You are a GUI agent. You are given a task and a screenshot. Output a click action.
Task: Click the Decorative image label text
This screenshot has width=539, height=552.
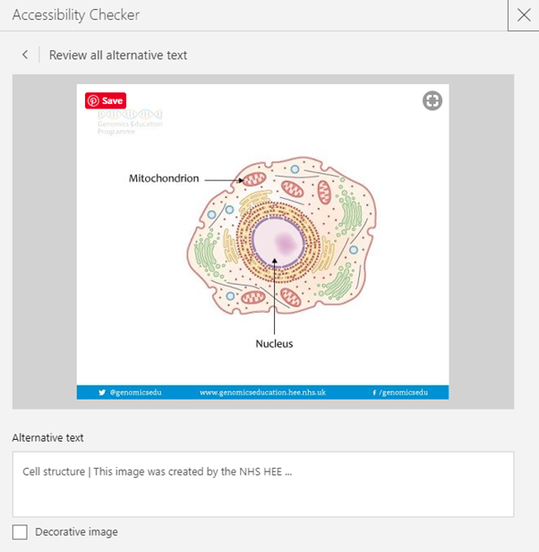click(76, 532)
